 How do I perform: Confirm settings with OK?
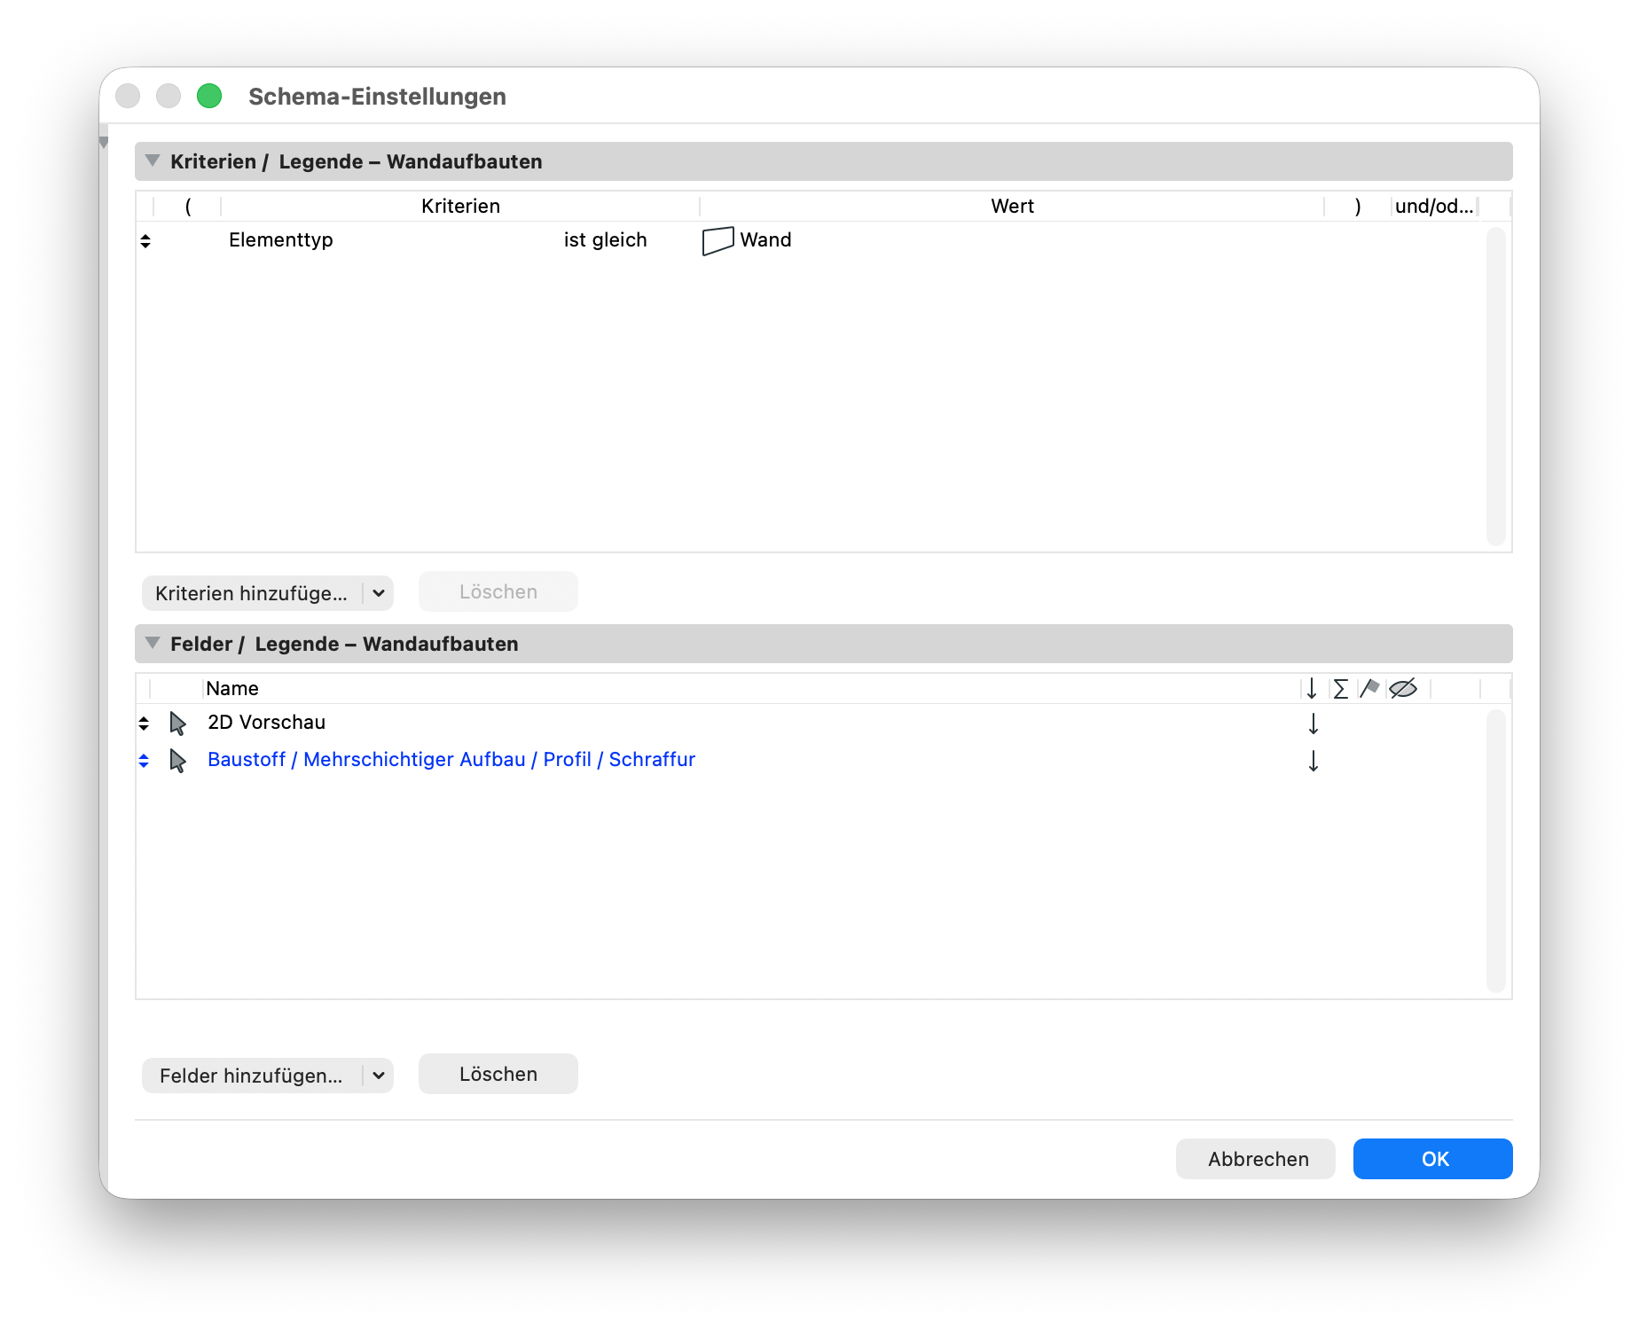1433,1159
